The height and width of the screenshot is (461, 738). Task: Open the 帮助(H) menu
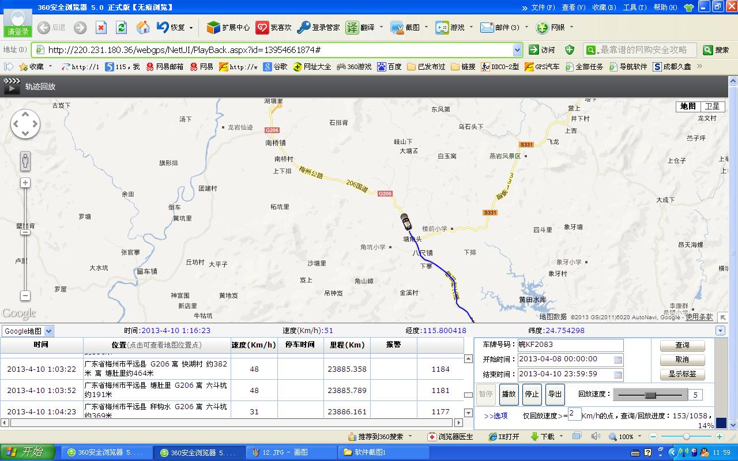click(x=665, y=7)
